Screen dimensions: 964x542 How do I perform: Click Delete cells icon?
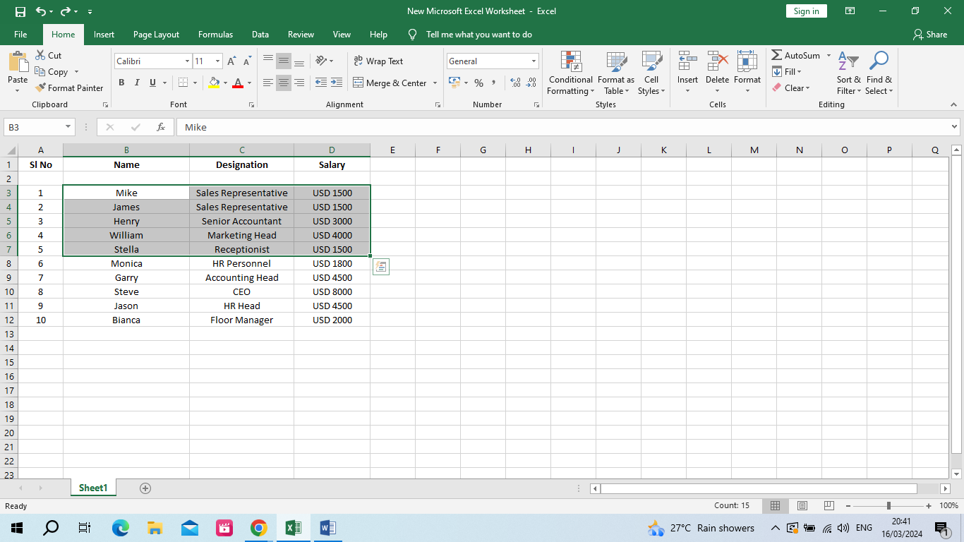click(x=717, y=62)
